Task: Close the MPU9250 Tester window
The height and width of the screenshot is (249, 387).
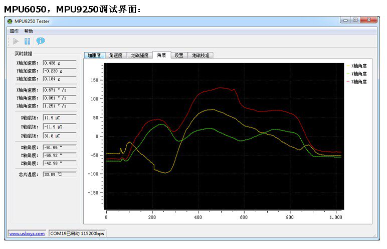Action: click(x=369, y=20)
